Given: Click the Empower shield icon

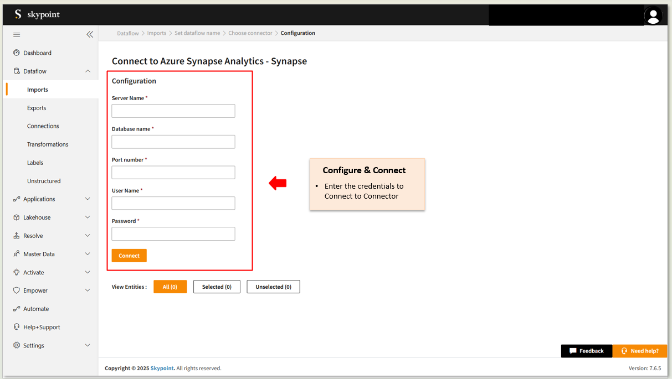Looking at the screenshot, I should click(17, 290).
